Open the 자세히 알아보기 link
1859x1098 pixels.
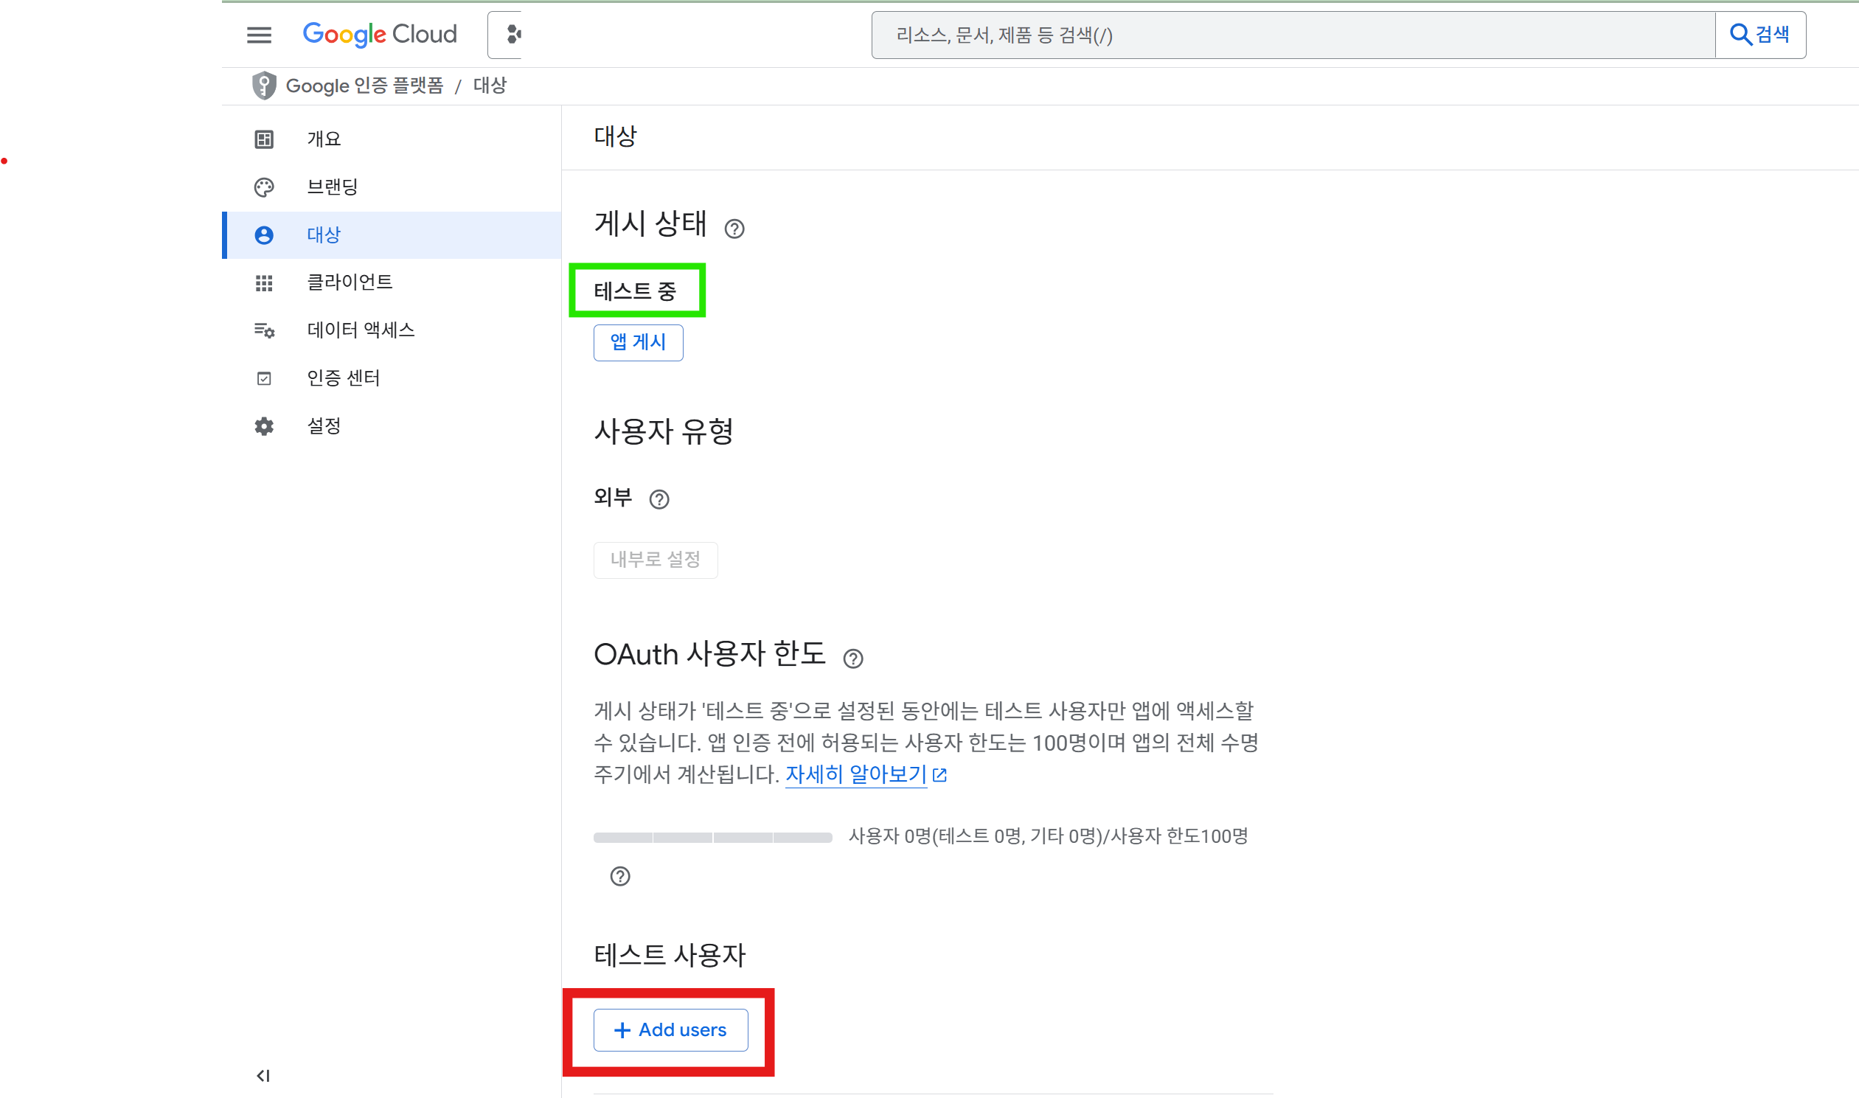856,775
